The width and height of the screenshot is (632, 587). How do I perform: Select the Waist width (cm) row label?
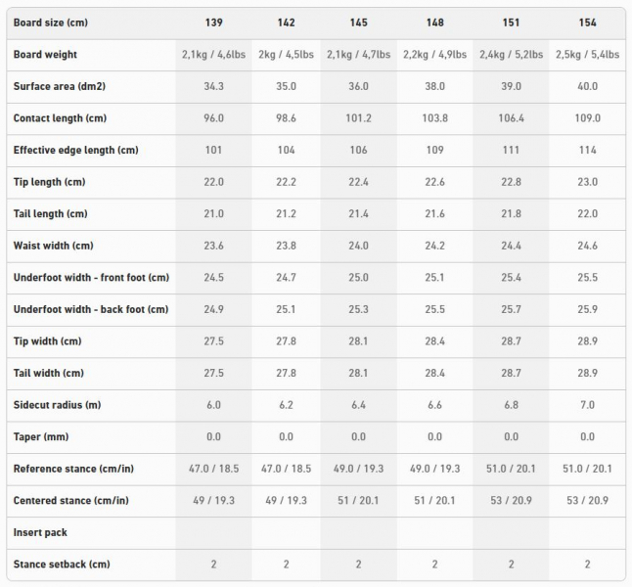pyautogui.click(x=53, y=246)
